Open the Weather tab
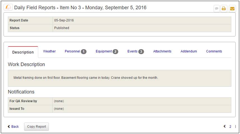Image resolution: width=240 pixels, height=134 pixels. click(x=49, y=51)
